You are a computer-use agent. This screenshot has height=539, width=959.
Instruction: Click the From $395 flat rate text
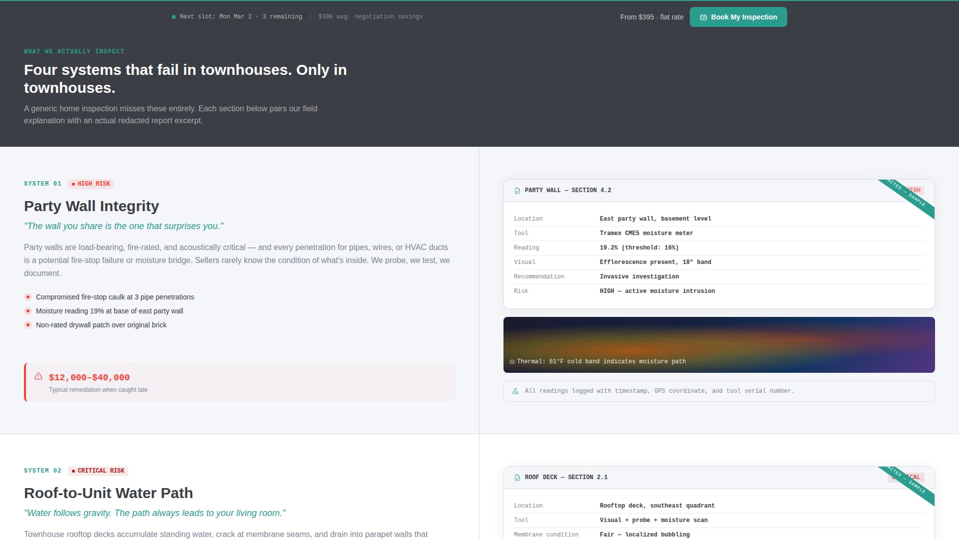point(652,16)
